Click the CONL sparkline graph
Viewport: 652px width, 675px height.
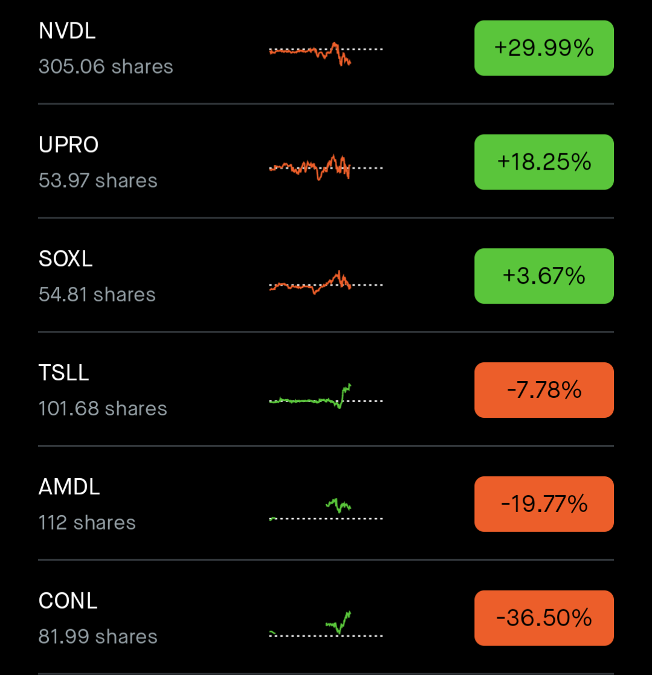tap(326, 624)
